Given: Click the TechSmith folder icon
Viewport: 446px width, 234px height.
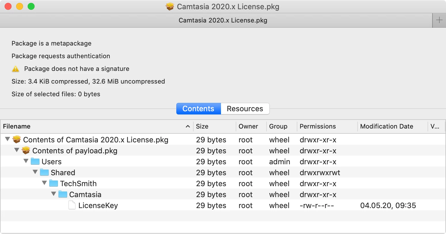Looking at the screenshot, I should pos(54,183).
